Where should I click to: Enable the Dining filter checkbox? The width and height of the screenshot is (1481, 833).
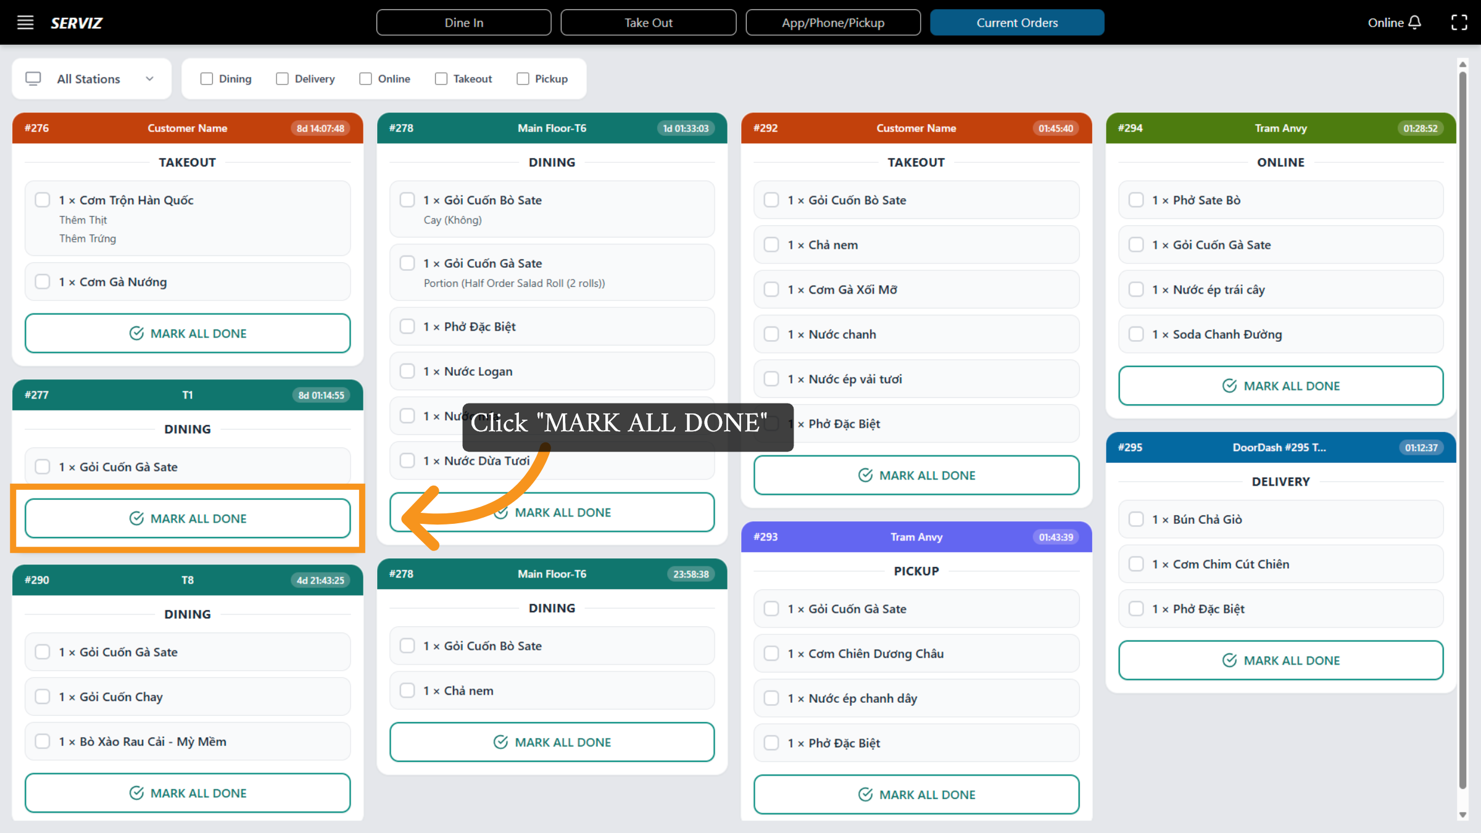coord(207,78)
